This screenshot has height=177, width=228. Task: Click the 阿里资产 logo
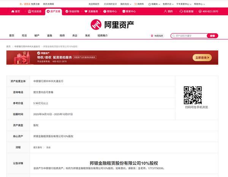[112, 25]
